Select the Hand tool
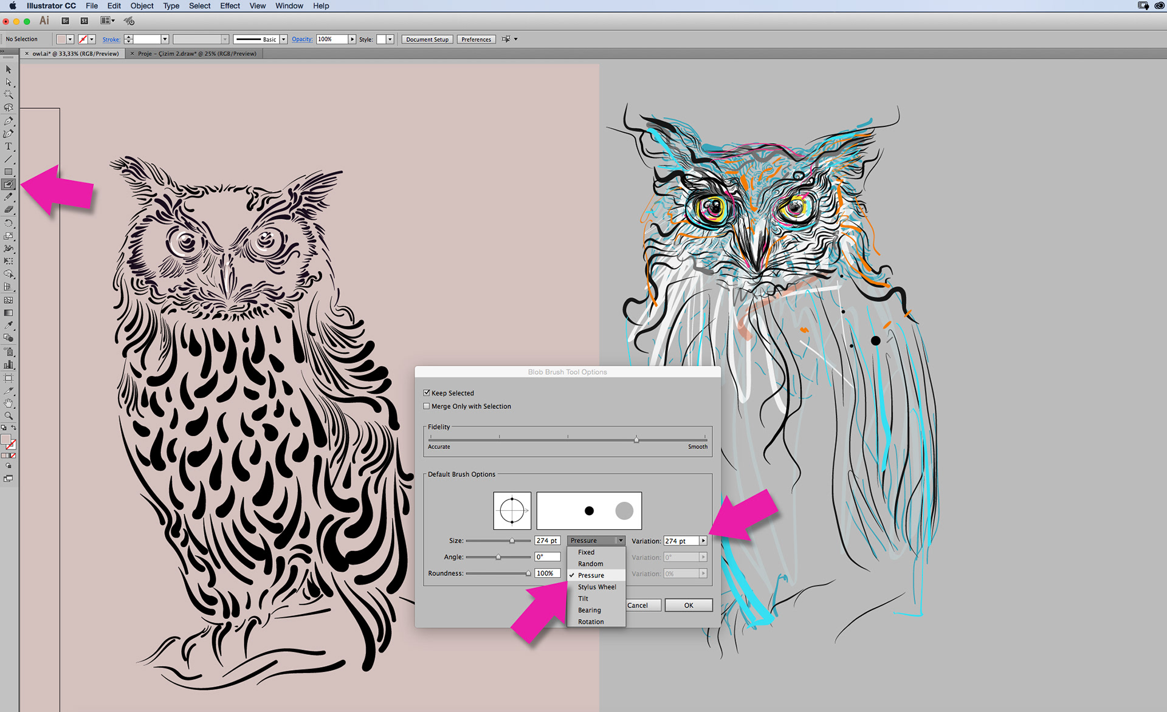The height and width of the screenshot is (712, 1167). (9, 403)
